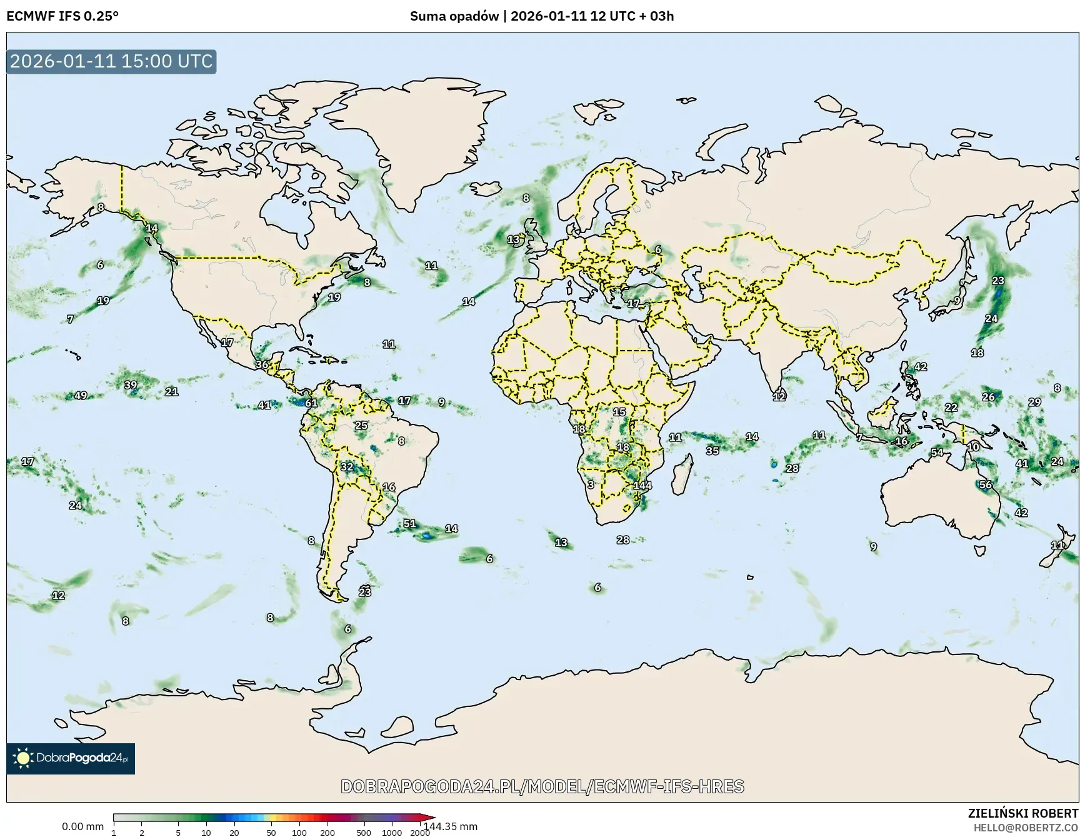This screenshot has height=837, width=1085.
Task: Click the 36 precipitation marker in southern Mexico
Action: [x=262, y=364]
